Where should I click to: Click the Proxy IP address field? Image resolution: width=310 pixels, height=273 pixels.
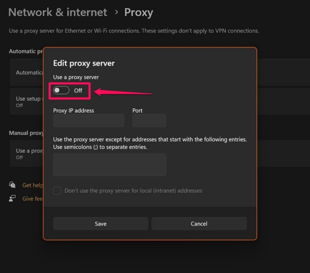pos(89,121)
